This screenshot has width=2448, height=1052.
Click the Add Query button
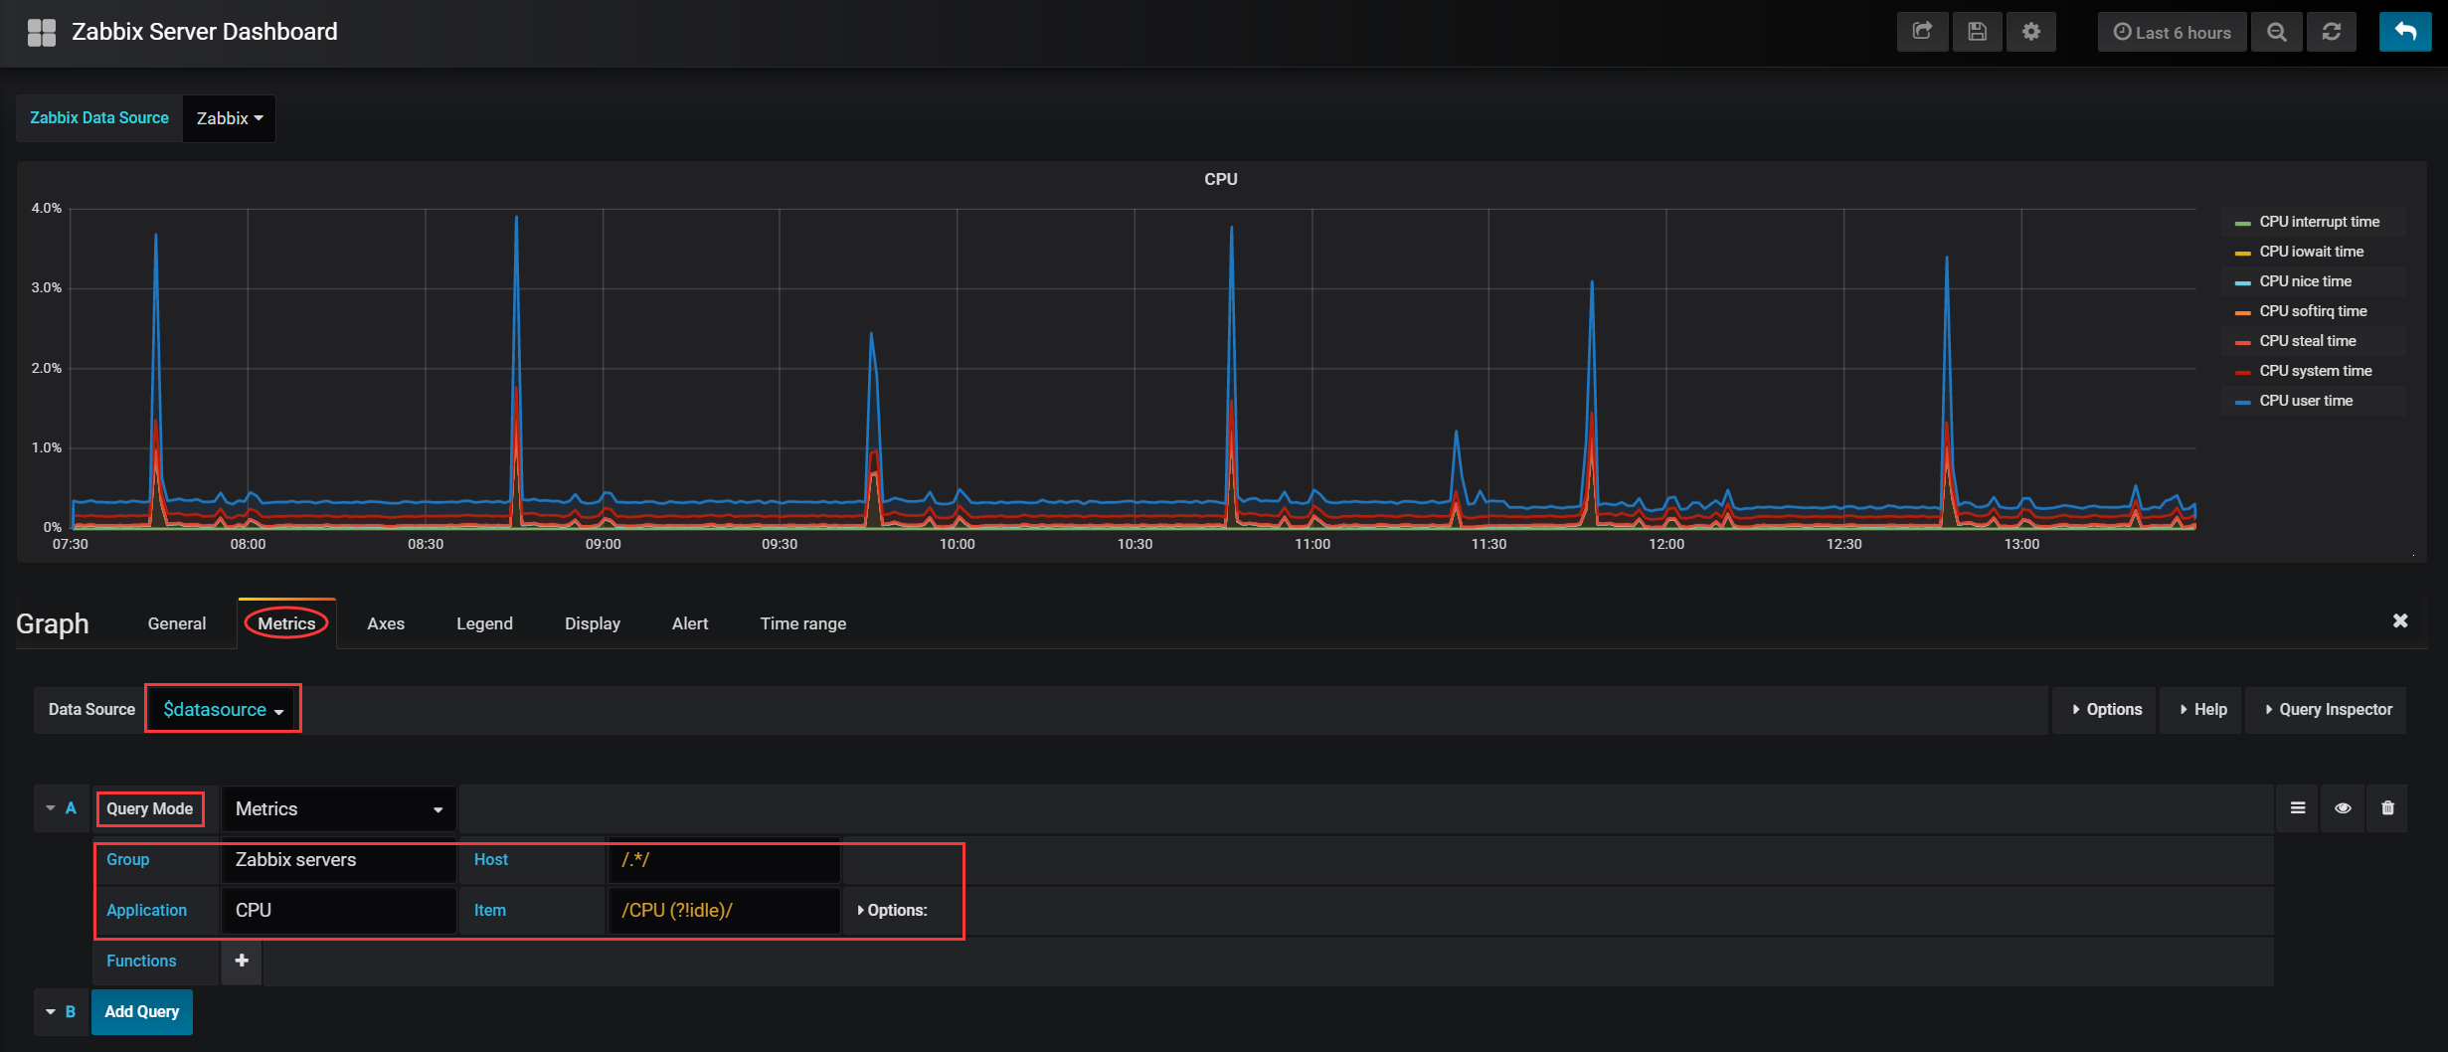pyautogui.click(x=142, y=1011)
